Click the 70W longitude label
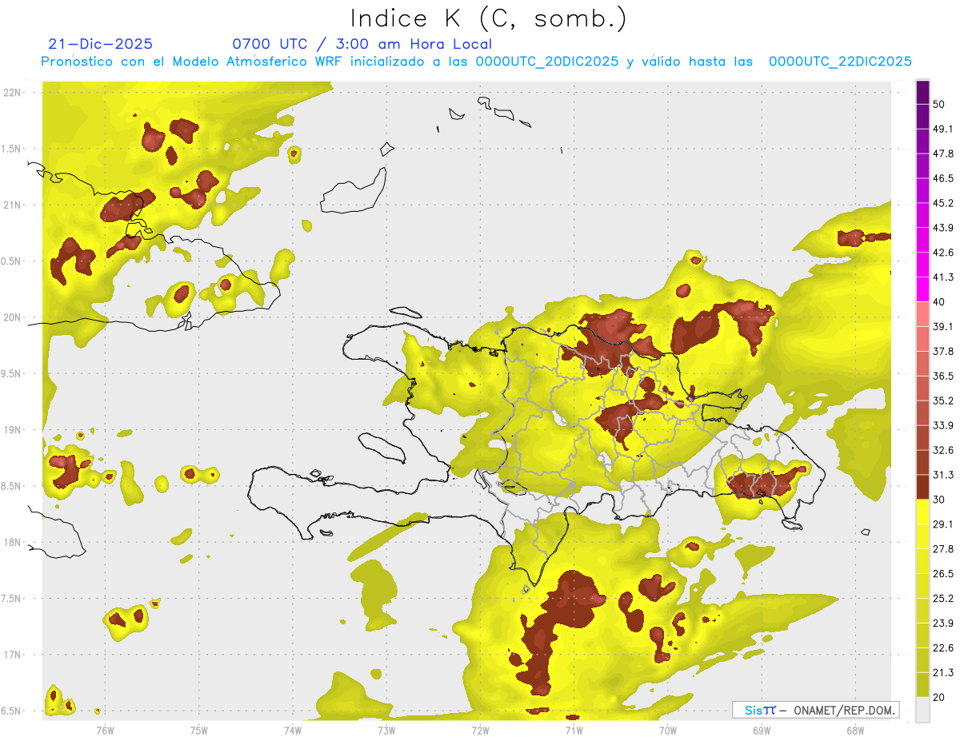The height and width of the screenshot is (741, 960). pyautogui.click(x=668, y=730)
